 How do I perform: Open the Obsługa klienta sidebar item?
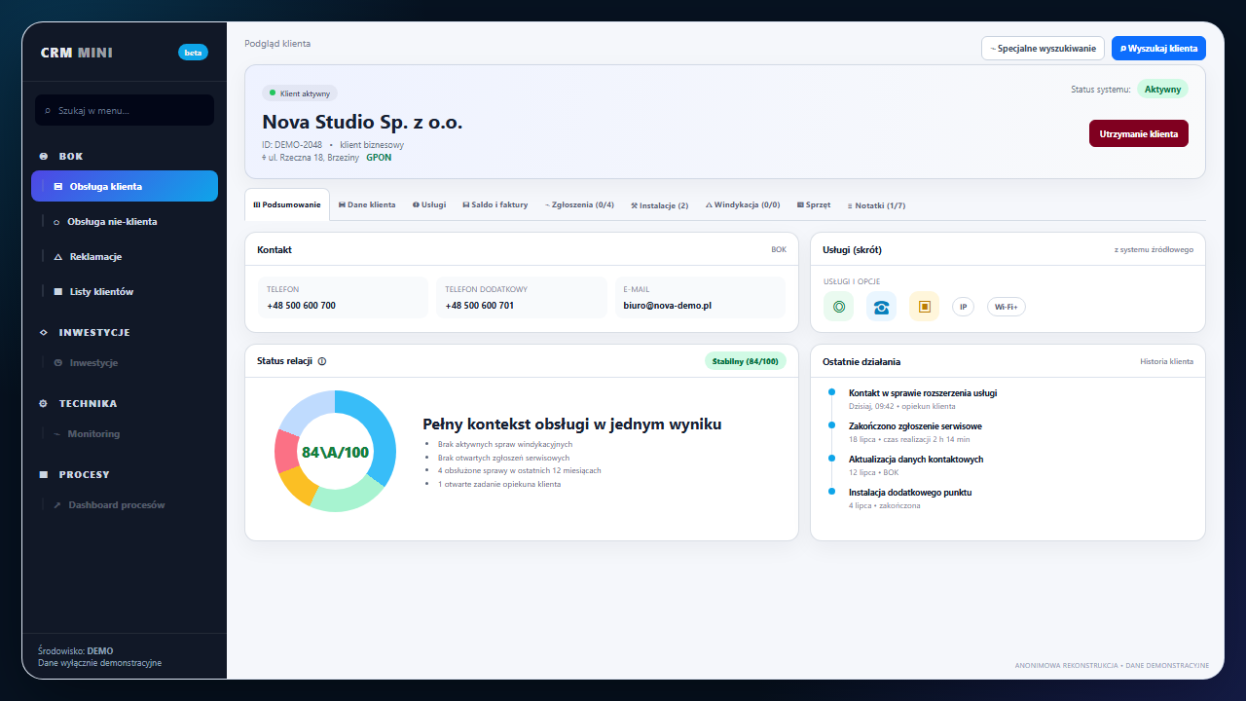click(125, 186)
